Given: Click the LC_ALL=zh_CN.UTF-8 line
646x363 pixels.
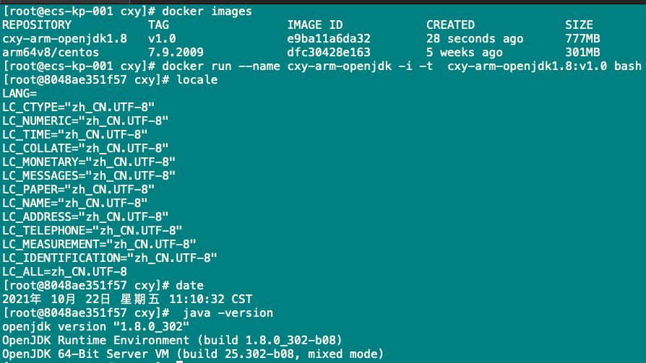Looking at the screenshot, I should coord(64,272).
